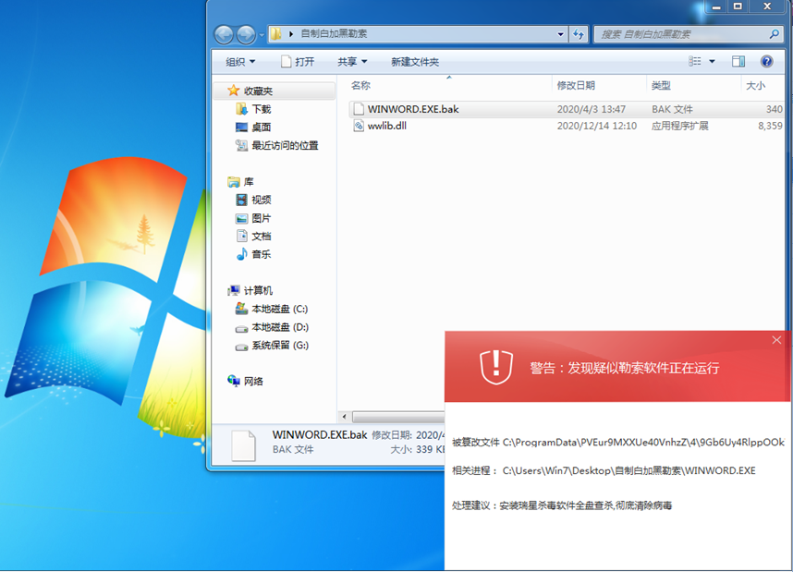Click the WINWORD.EXE.bak file icon in list
The height and width of the screenshot is (572, 793).
coord(359,109)
